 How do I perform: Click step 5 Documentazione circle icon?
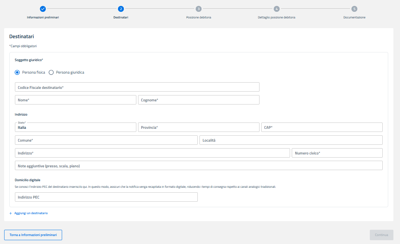pyautogui.click(x=354, y=9)
